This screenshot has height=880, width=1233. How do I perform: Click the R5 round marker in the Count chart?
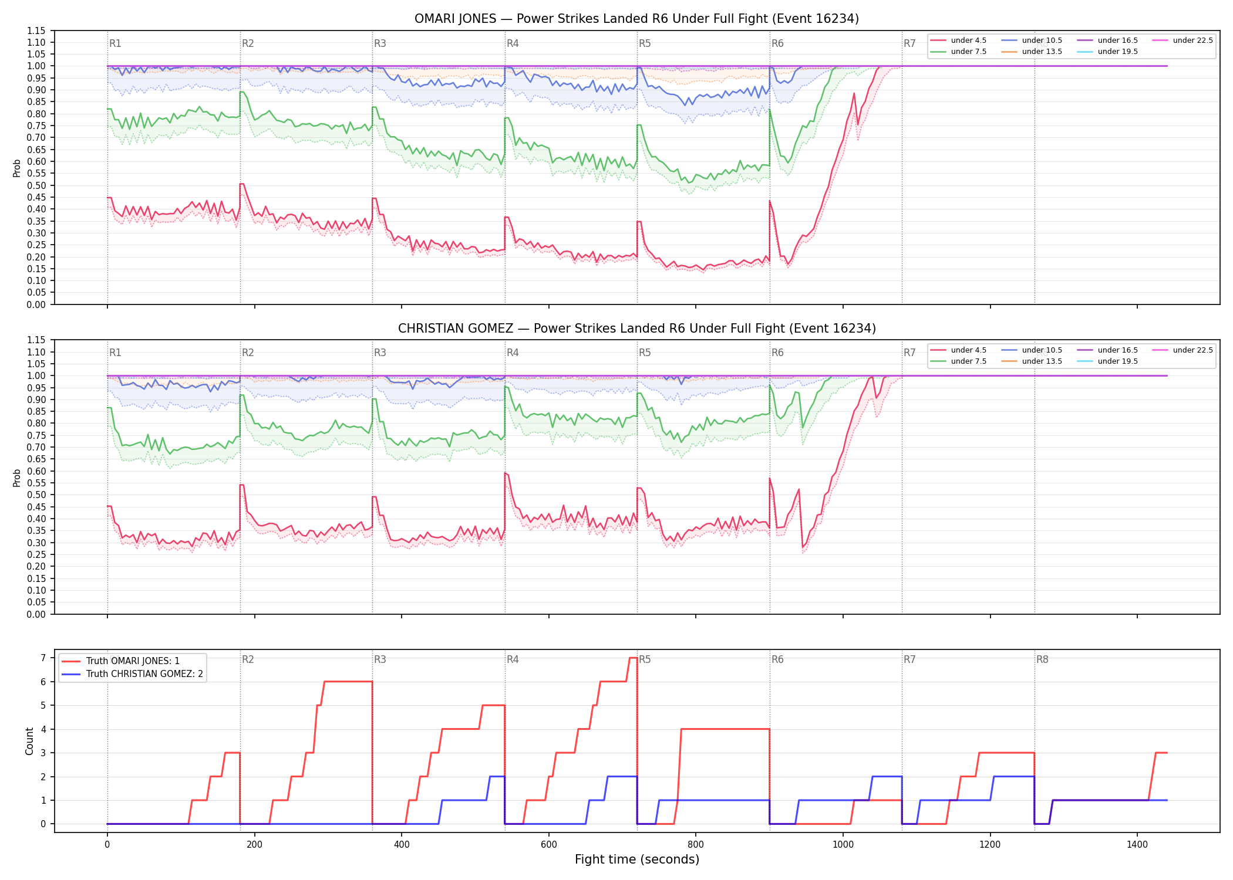pyautogui.click(x=645, y=659)
